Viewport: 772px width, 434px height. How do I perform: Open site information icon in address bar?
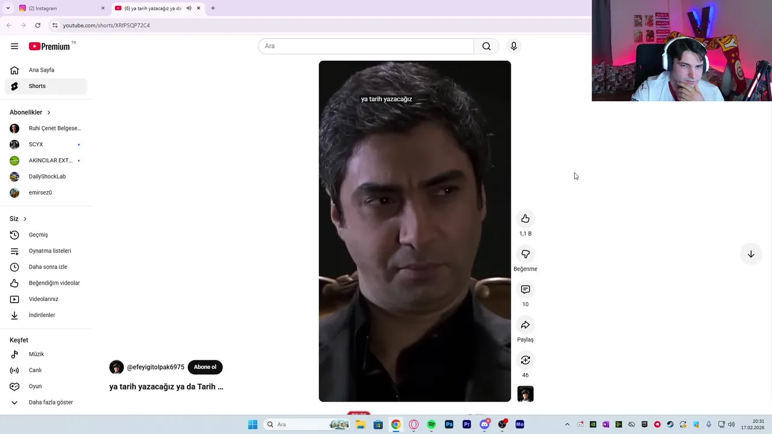(55, 25)
